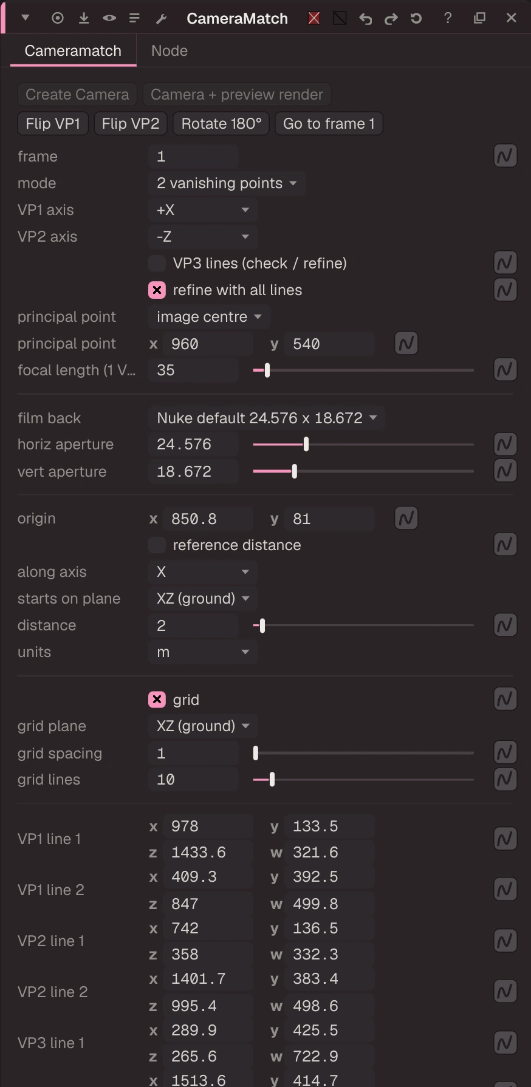Open help with the question mark icon
531x1087 pixels.
coord(448,18)
